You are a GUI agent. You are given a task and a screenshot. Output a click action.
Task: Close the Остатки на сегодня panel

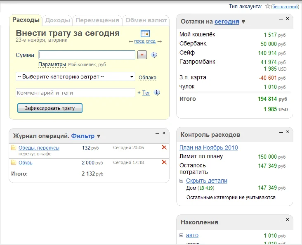[288, 19]
